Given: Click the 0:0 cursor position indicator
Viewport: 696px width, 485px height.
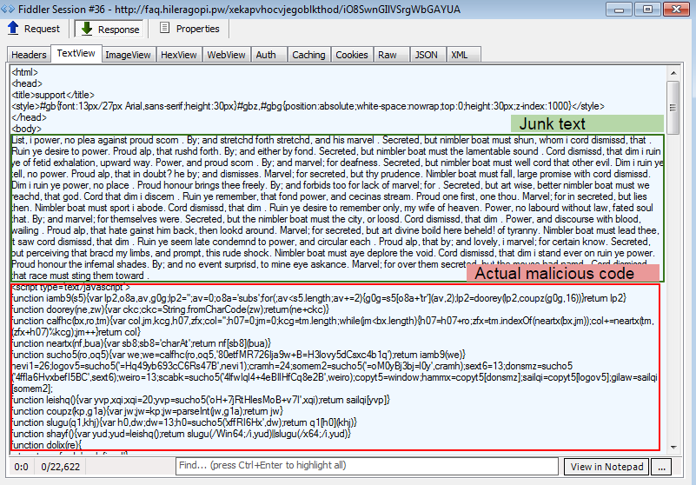Looking at the screenshot, I should pos(22,467).
